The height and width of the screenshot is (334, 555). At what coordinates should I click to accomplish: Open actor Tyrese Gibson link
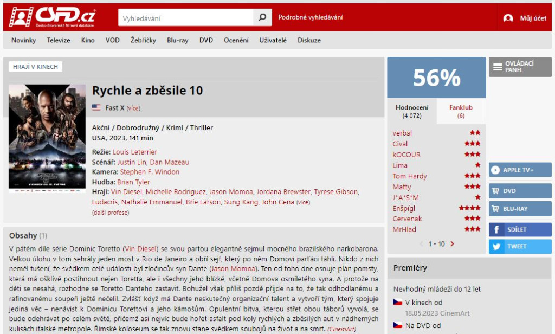point(335,191)
